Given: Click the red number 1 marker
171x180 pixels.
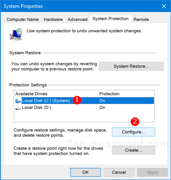Looking at the screenshot, I should [77, 100].
